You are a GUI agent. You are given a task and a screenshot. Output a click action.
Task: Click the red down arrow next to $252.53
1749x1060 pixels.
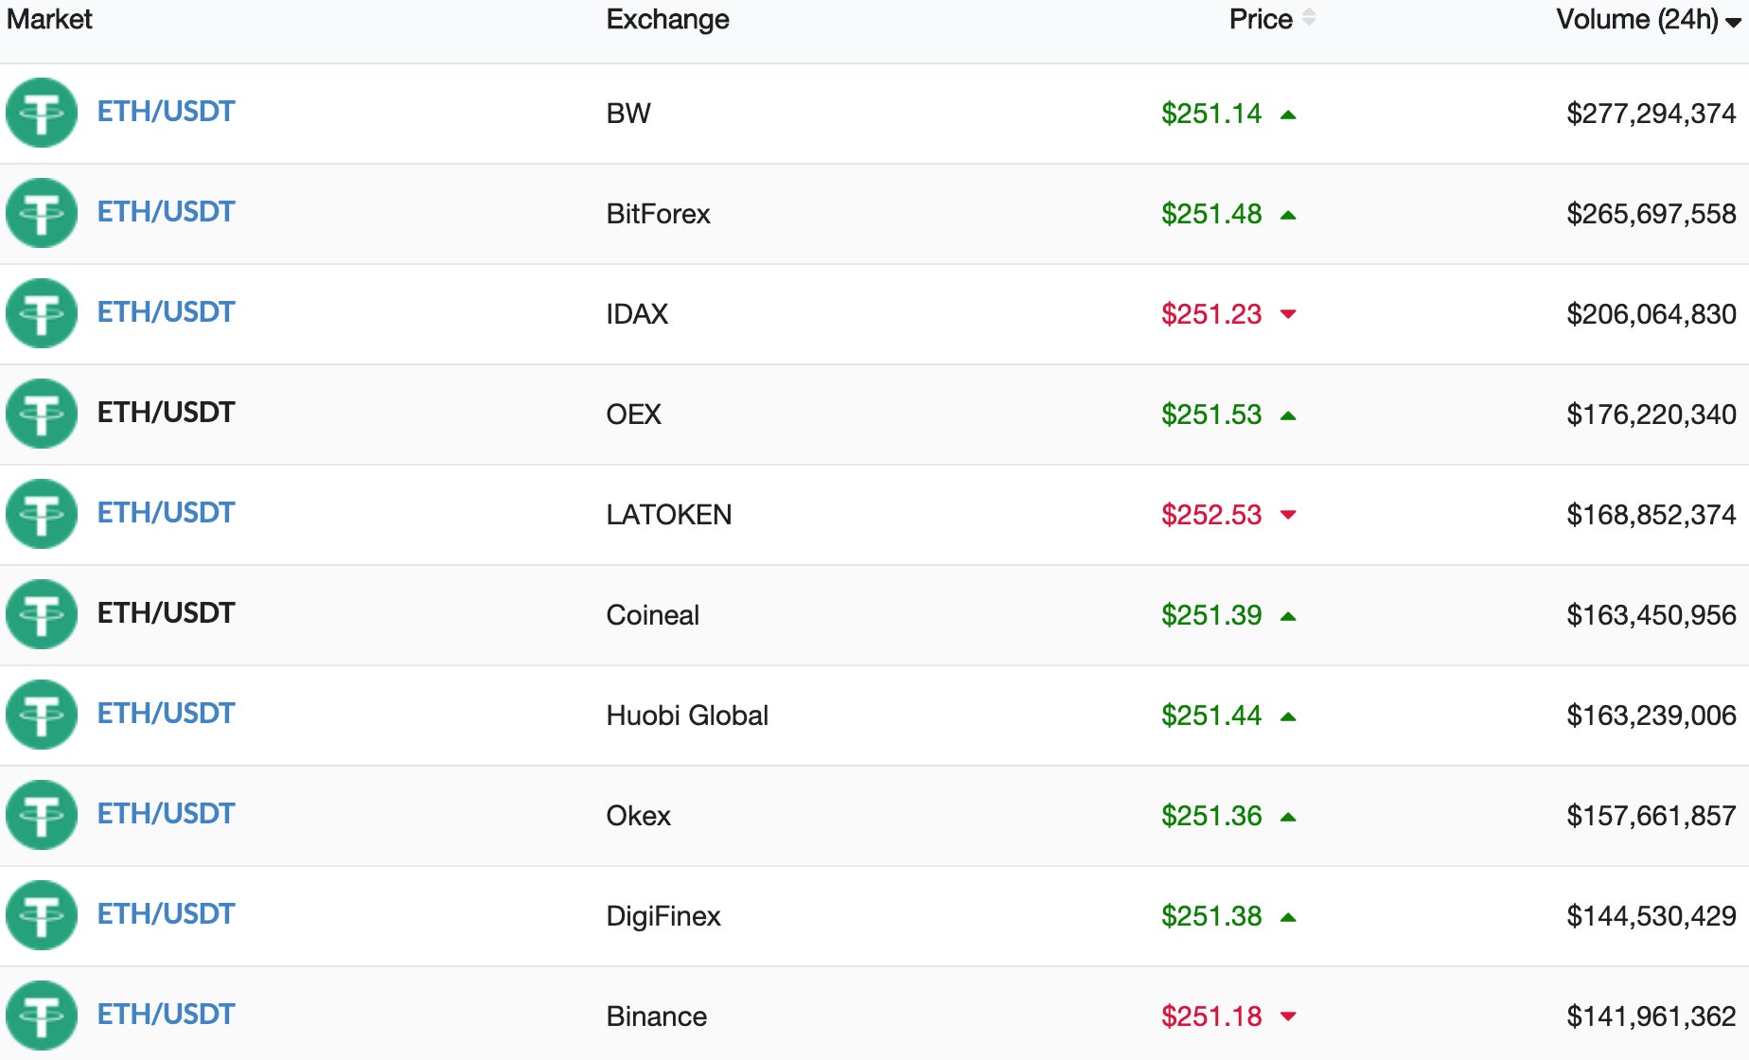coord(1288,515)
